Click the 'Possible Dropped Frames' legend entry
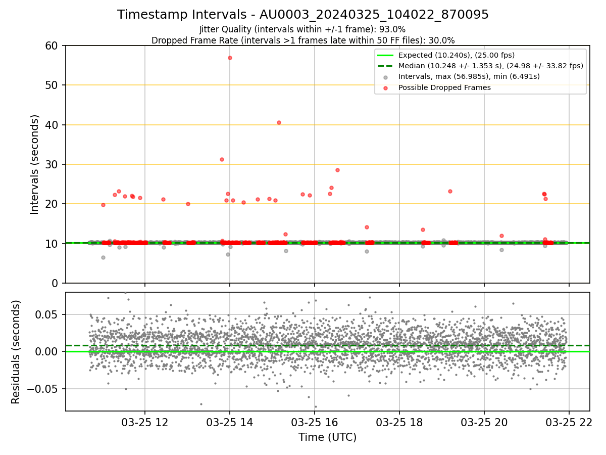 click(x=444, y=87)
